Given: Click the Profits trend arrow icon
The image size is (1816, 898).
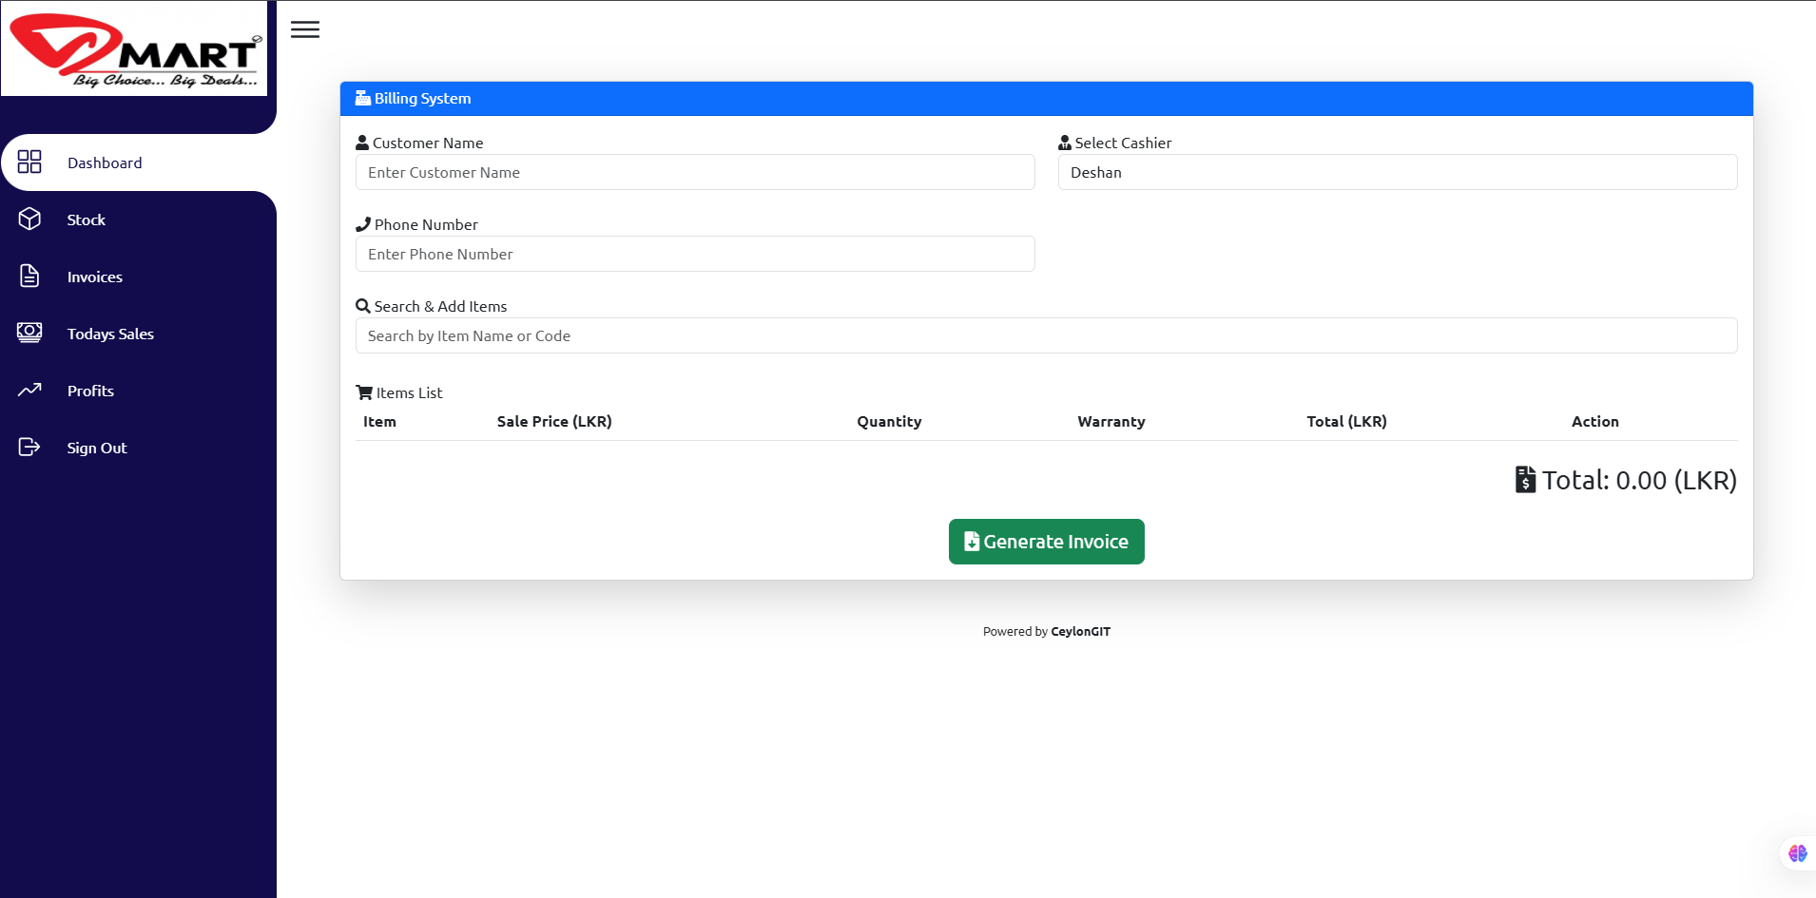Looking at the screenshot, I should coord(29,390).
